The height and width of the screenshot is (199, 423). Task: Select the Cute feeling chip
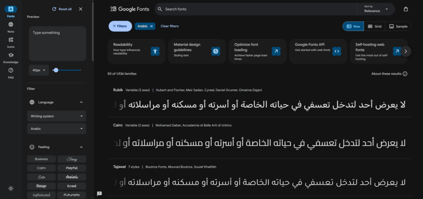pos(41,177)
